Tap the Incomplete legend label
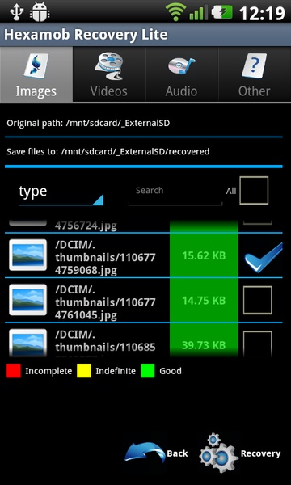The width and height of the screenshot is (291, 485). [x=48, y=371]
